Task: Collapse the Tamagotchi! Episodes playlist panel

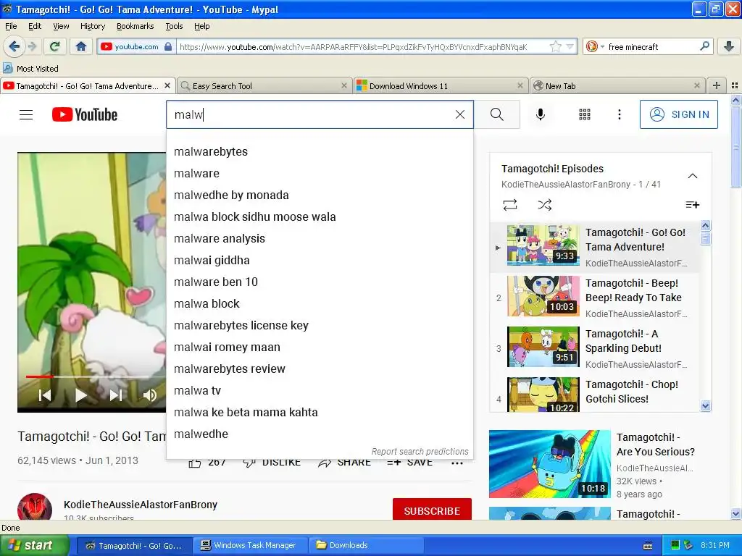Action: tap(692, 176)
